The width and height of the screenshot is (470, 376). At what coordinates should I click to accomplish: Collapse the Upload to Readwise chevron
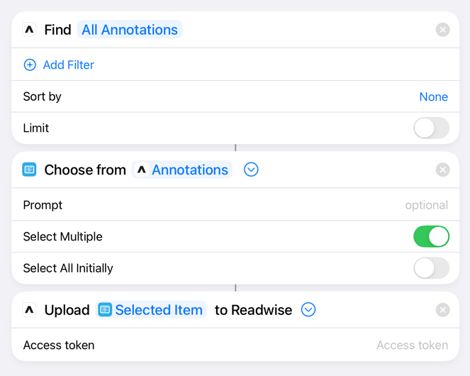pos(308,310)
